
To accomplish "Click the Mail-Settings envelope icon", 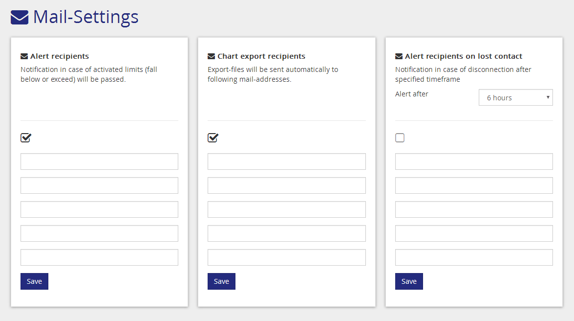I will 20,18.
